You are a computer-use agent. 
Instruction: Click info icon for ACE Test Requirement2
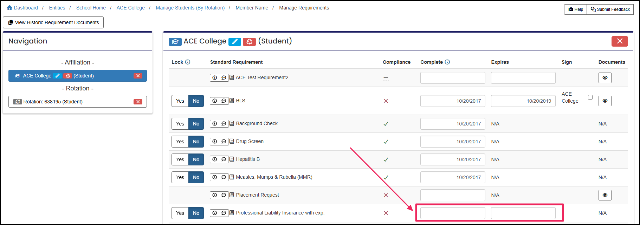point(214,78)
